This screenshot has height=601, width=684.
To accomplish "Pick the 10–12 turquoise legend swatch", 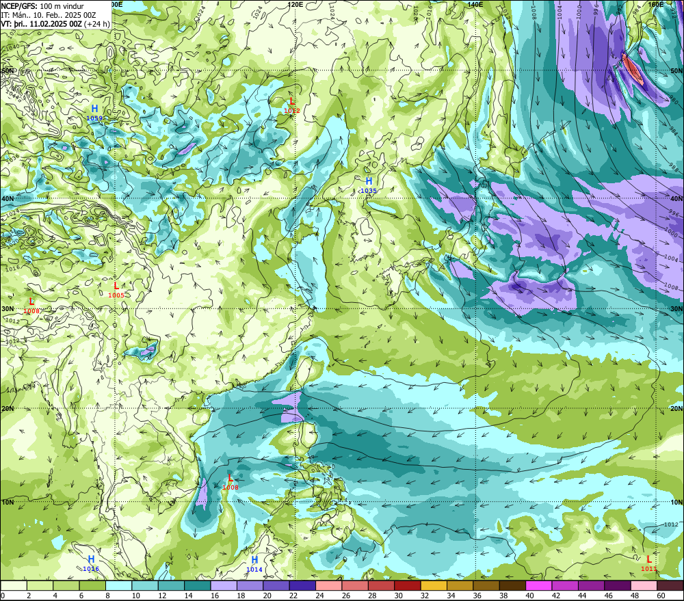I will point(145,585).
